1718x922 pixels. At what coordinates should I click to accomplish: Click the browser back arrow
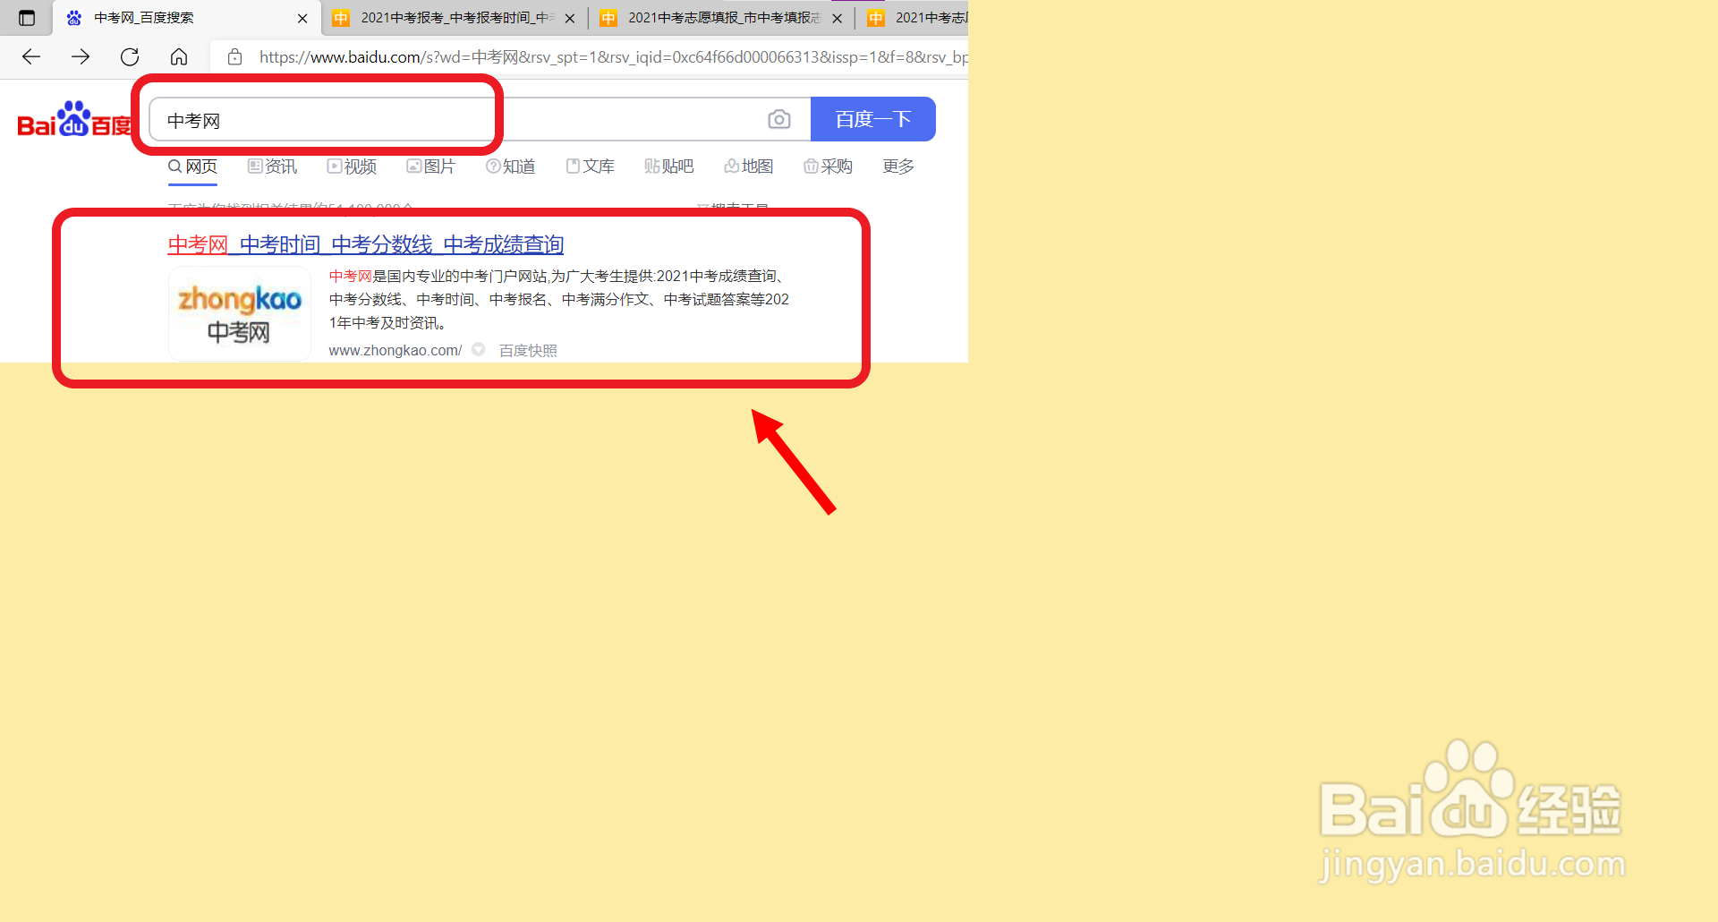click(31, 57)
